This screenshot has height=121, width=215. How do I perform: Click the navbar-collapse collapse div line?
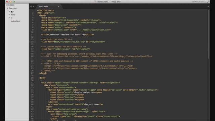tap(67, 109)
